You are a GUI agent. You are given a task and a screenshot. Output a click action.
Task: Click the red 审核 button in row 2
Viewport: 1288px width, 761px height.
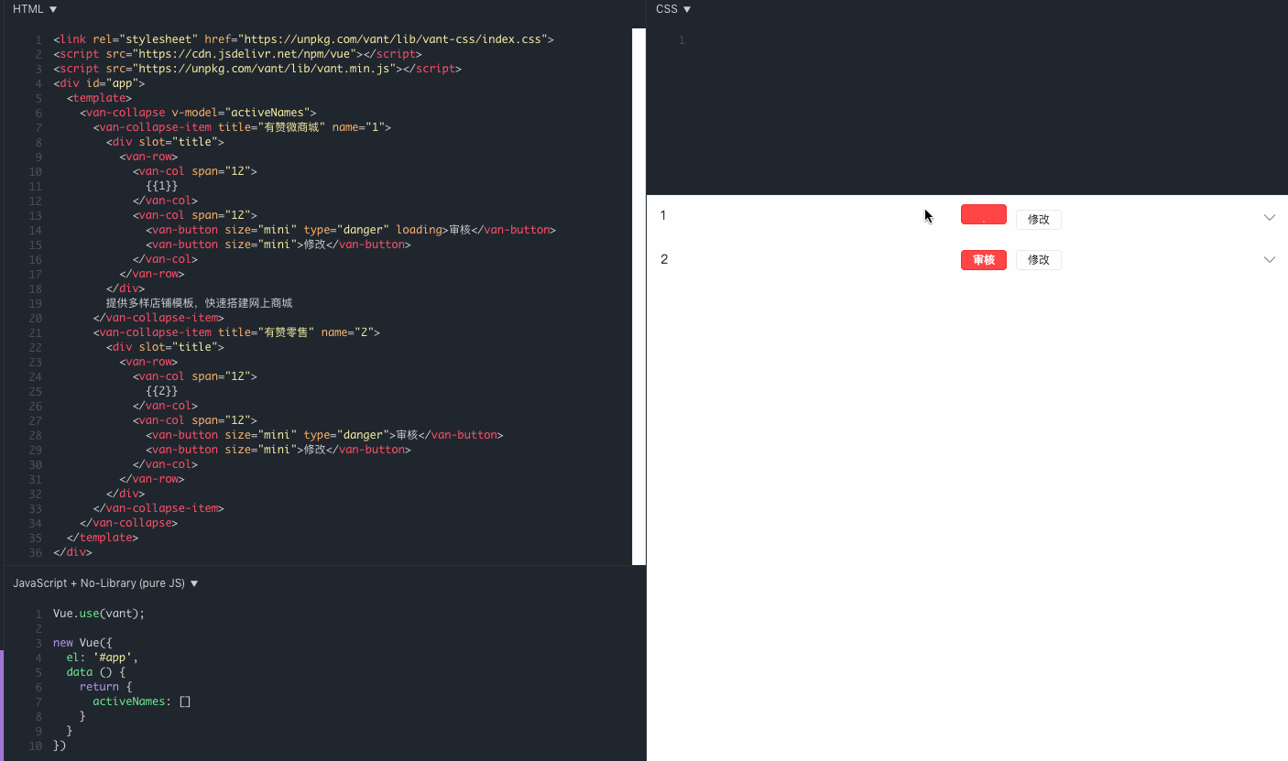[983, 260]
